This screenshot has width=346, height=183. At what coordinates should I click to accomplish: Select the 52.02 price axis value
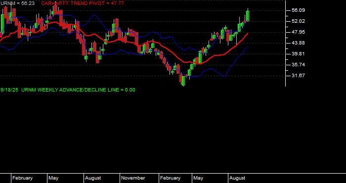(298, 21)
